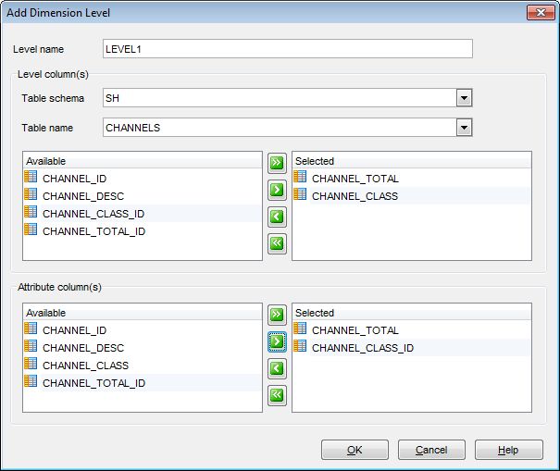Open Help for this dialog
Image resolution: width=560 pixels, height=471 pixels.
click(x=508, y=450)
